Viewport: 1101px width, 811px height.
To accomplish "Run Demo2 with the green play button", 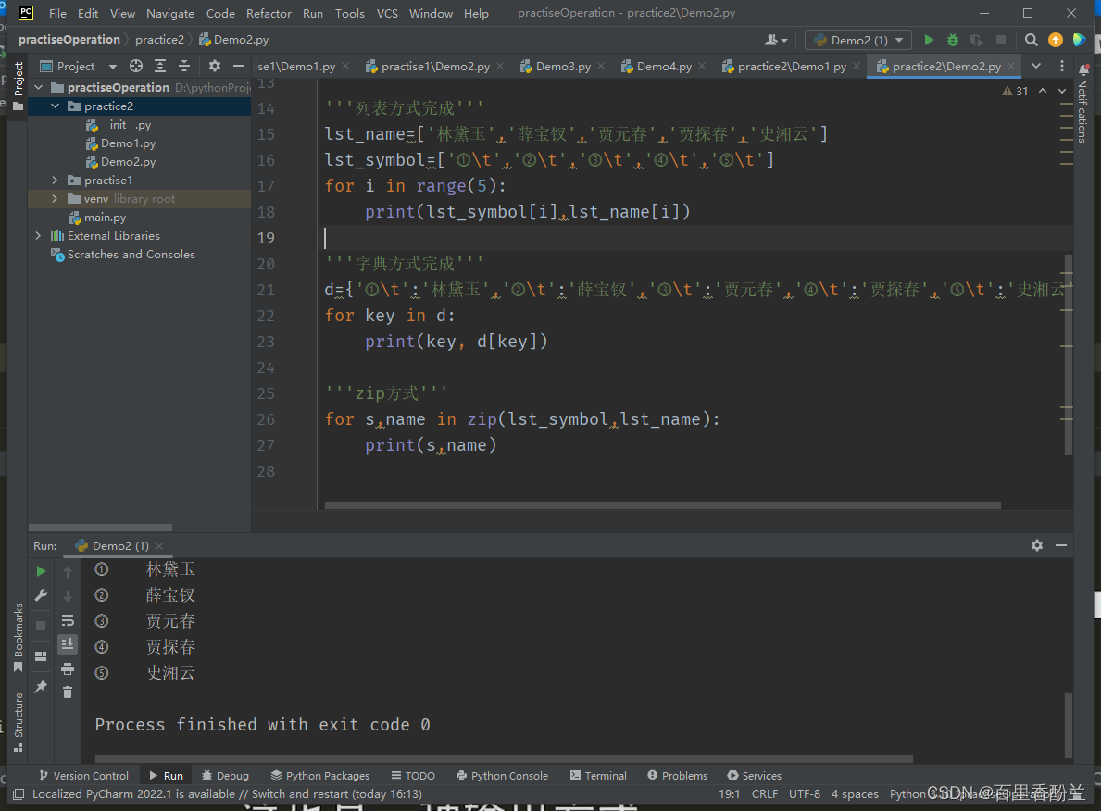I will click(928, 40).
